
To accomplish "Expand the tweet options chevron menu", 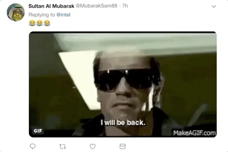I will click(214, 6).
